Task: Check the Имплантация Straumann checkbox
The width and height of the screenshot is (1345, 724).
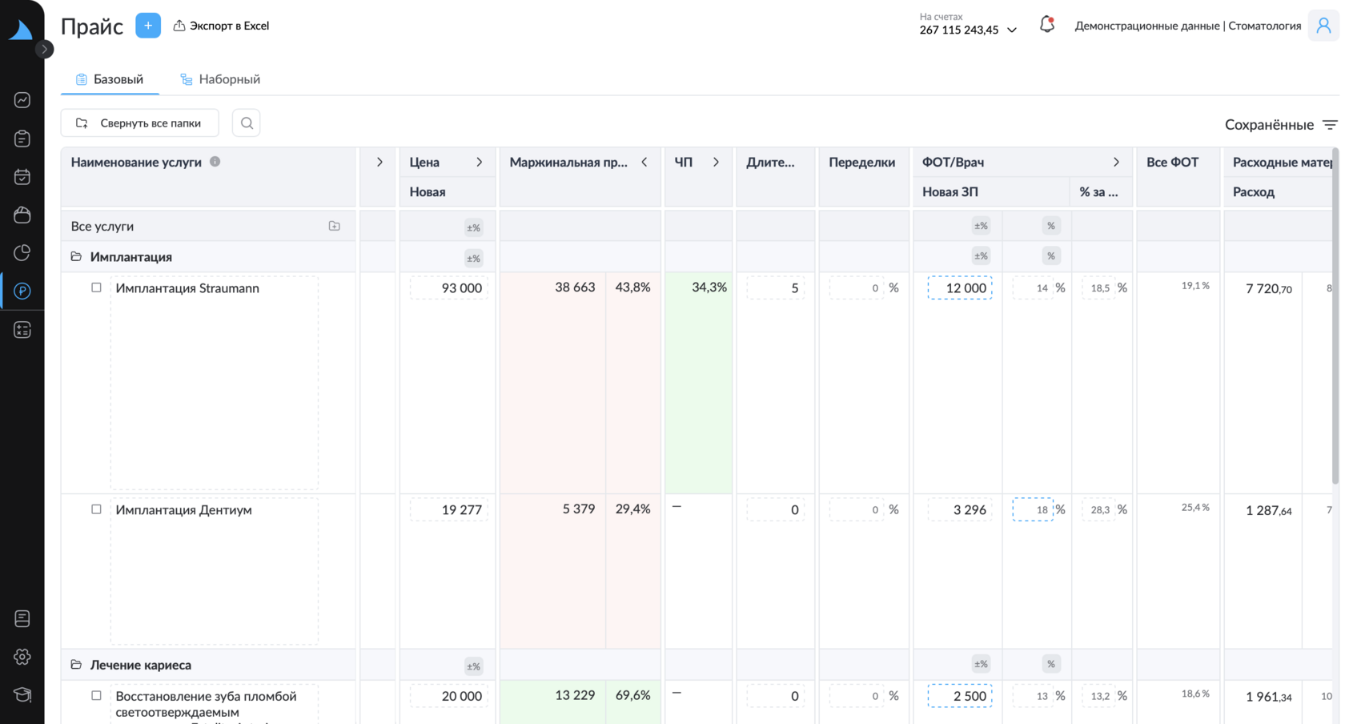Action: (x=96, y=288)
